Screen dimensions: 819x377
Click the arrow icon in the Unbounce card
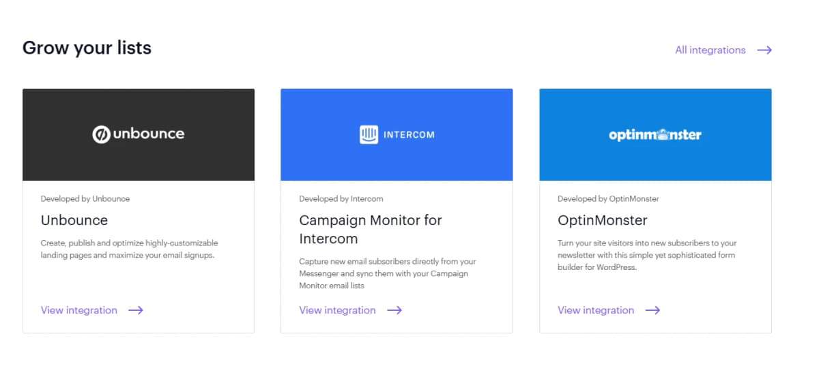coord(136,310)
